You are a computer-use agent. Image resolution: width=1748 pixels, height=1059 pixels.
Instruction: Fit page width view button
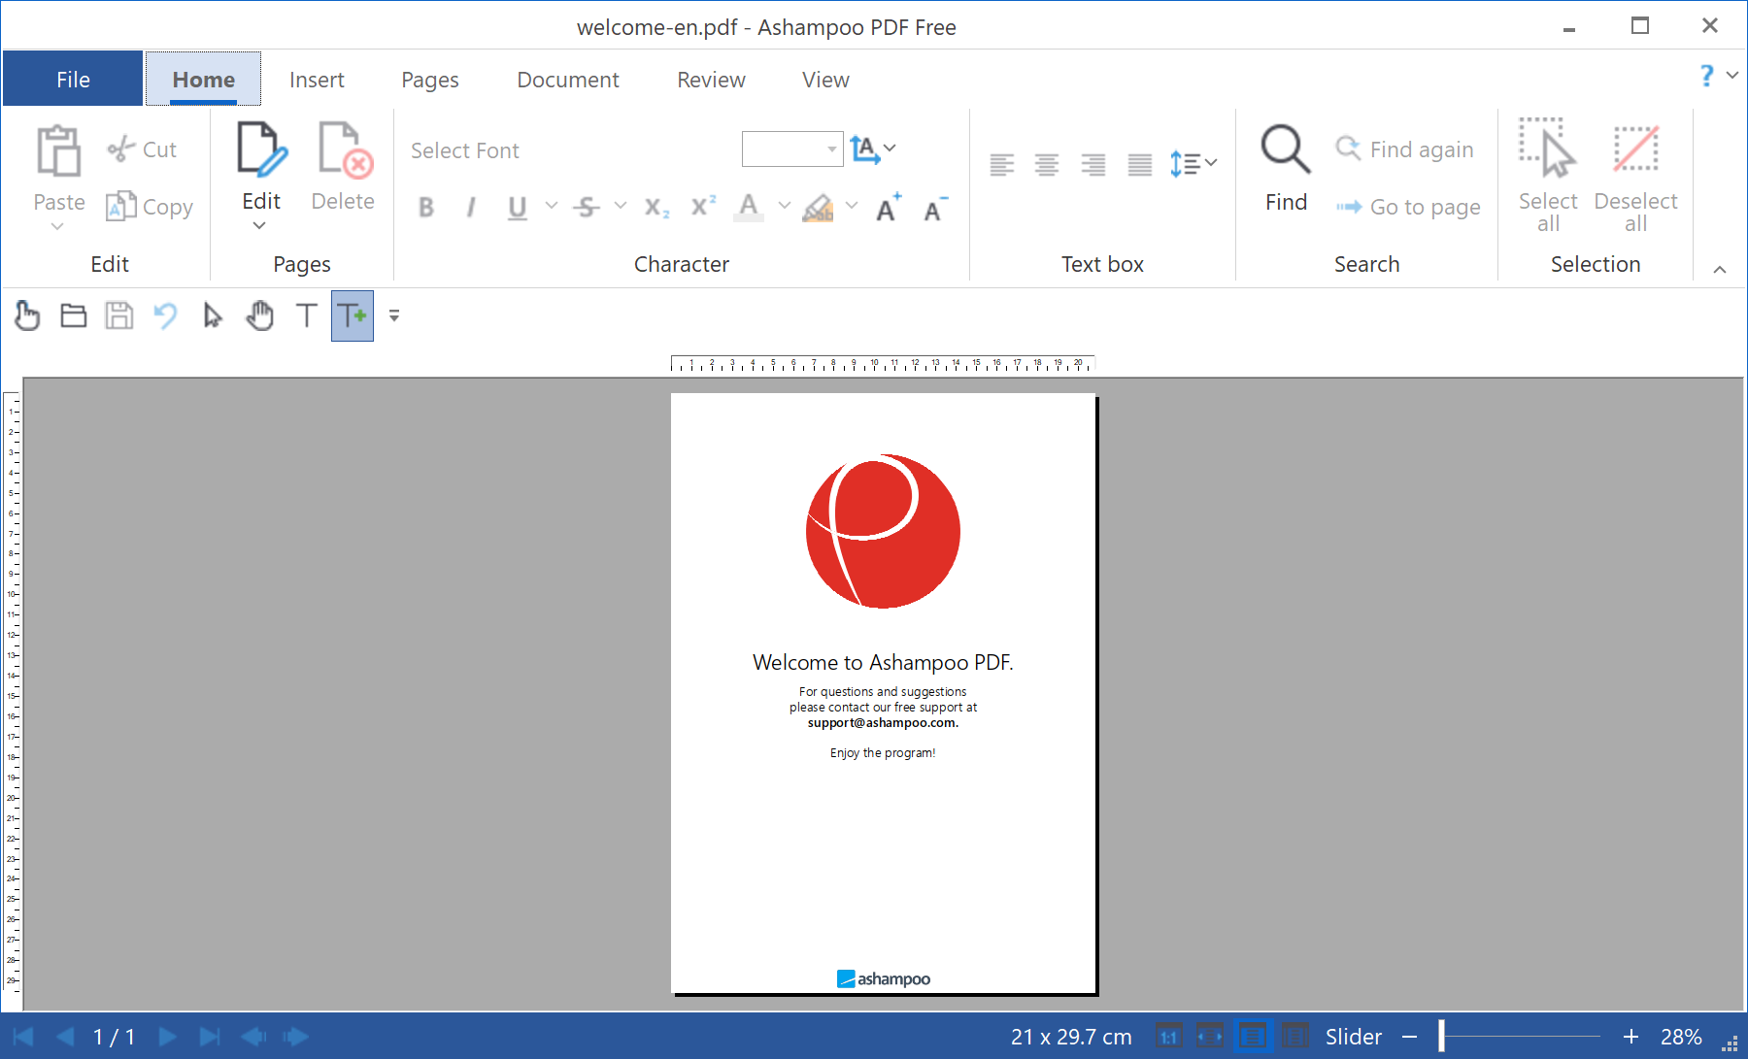1210,1037
